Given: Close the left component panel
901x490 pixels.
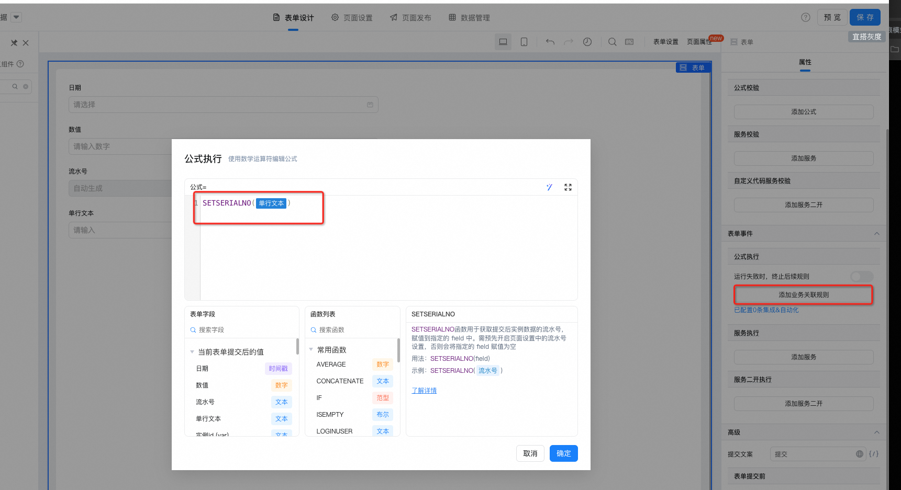Looking at the screenshot, I should pyautogui.click(x=26, y=43).
